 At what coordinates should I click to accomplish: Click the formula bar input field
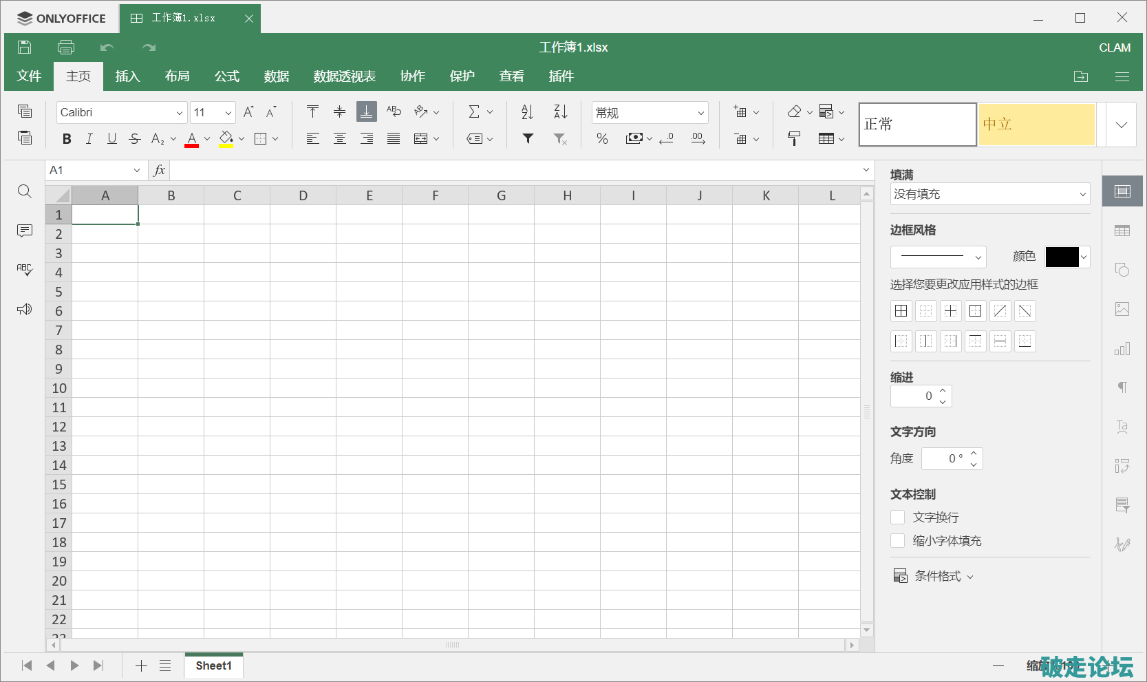(x=516, y=170)
